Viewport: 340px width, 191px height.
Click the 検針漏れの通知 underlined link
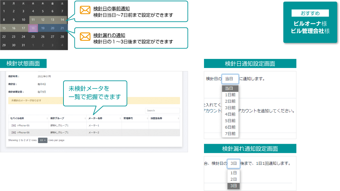pyautogui.click(x=109, y=35)
